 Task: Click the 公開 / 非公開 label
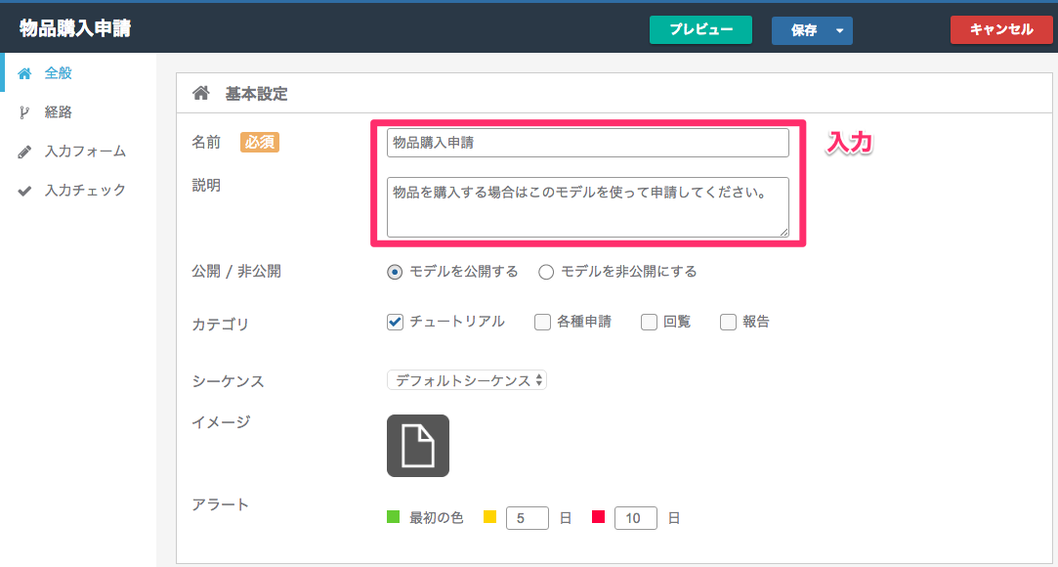236,272
